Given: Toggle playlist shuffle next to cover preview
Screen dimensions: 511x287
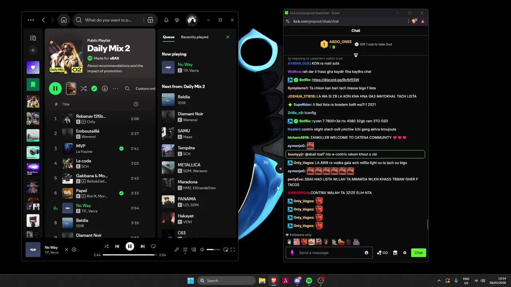Looking at the screenshot, I should point(83,88).
